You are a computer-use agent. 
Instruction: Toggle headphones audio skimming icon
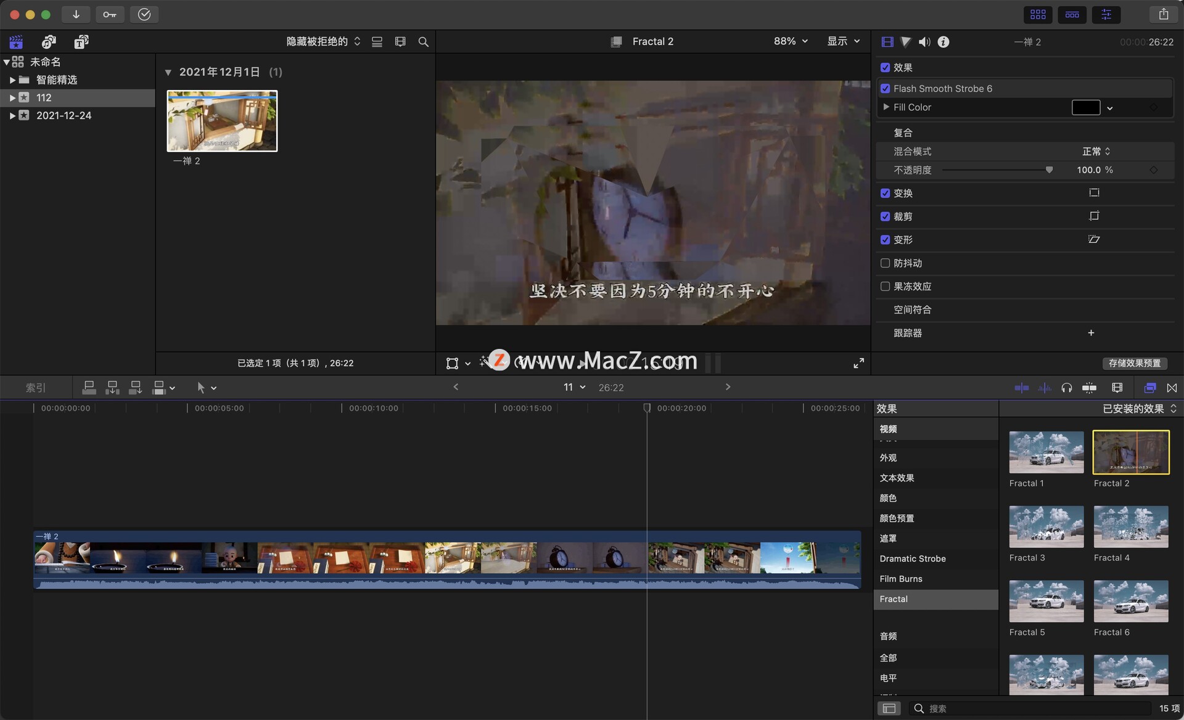pyautogui.click(x=1066, y=388)
